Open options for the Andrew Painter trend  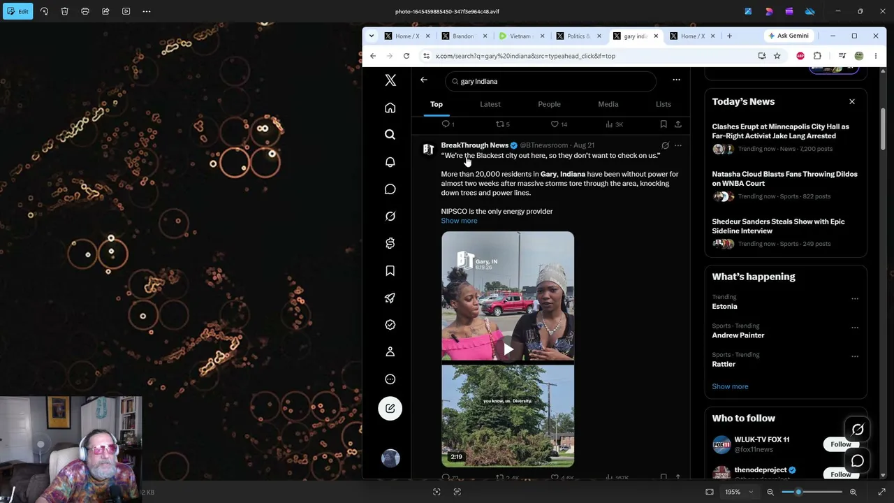855,328
